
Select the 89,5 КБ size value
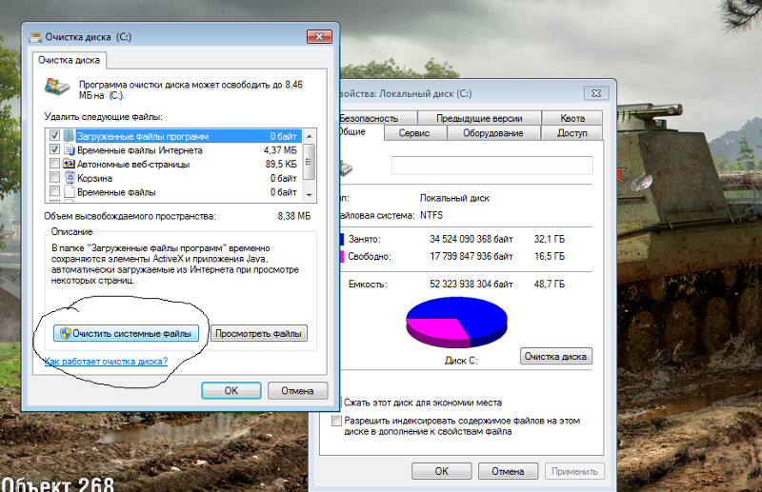[281, 165]
